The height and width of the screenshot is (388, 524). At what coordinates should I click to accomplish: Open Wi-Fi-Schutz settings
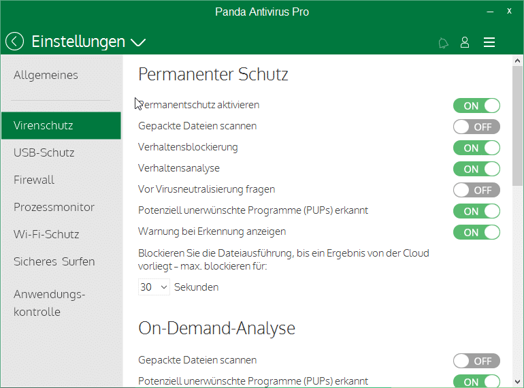[46, 234]
